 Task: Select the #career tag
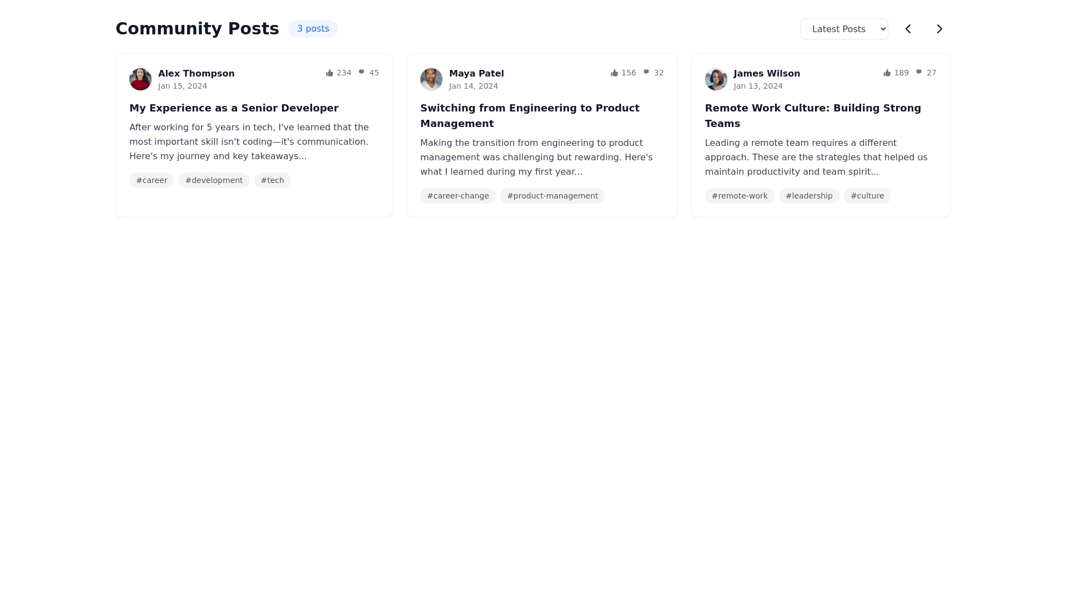point(152,180)
